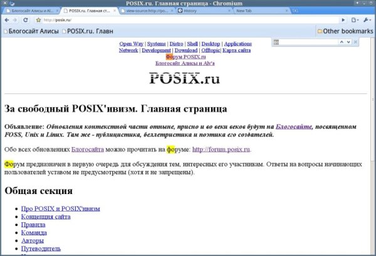Switch to the view-source tab
The image size is (376, 256).
(x=147, y=11)
